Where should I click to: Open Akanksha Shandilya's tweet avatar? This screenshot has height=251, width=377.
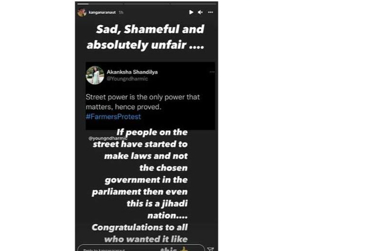[96, 75]
